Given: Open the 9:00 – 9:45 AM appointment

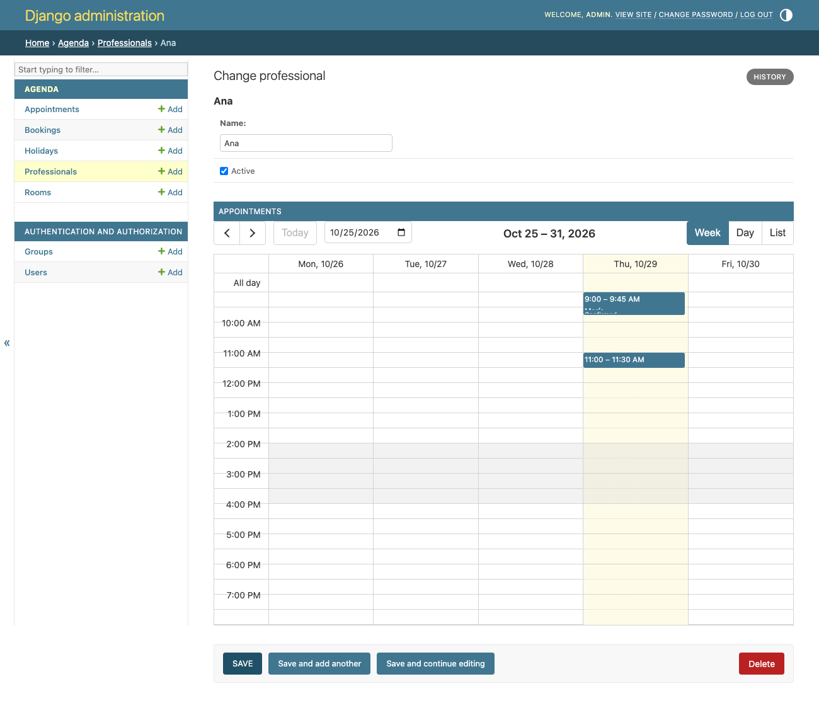Looking at the screenshot, I should (x=634, y=304).
